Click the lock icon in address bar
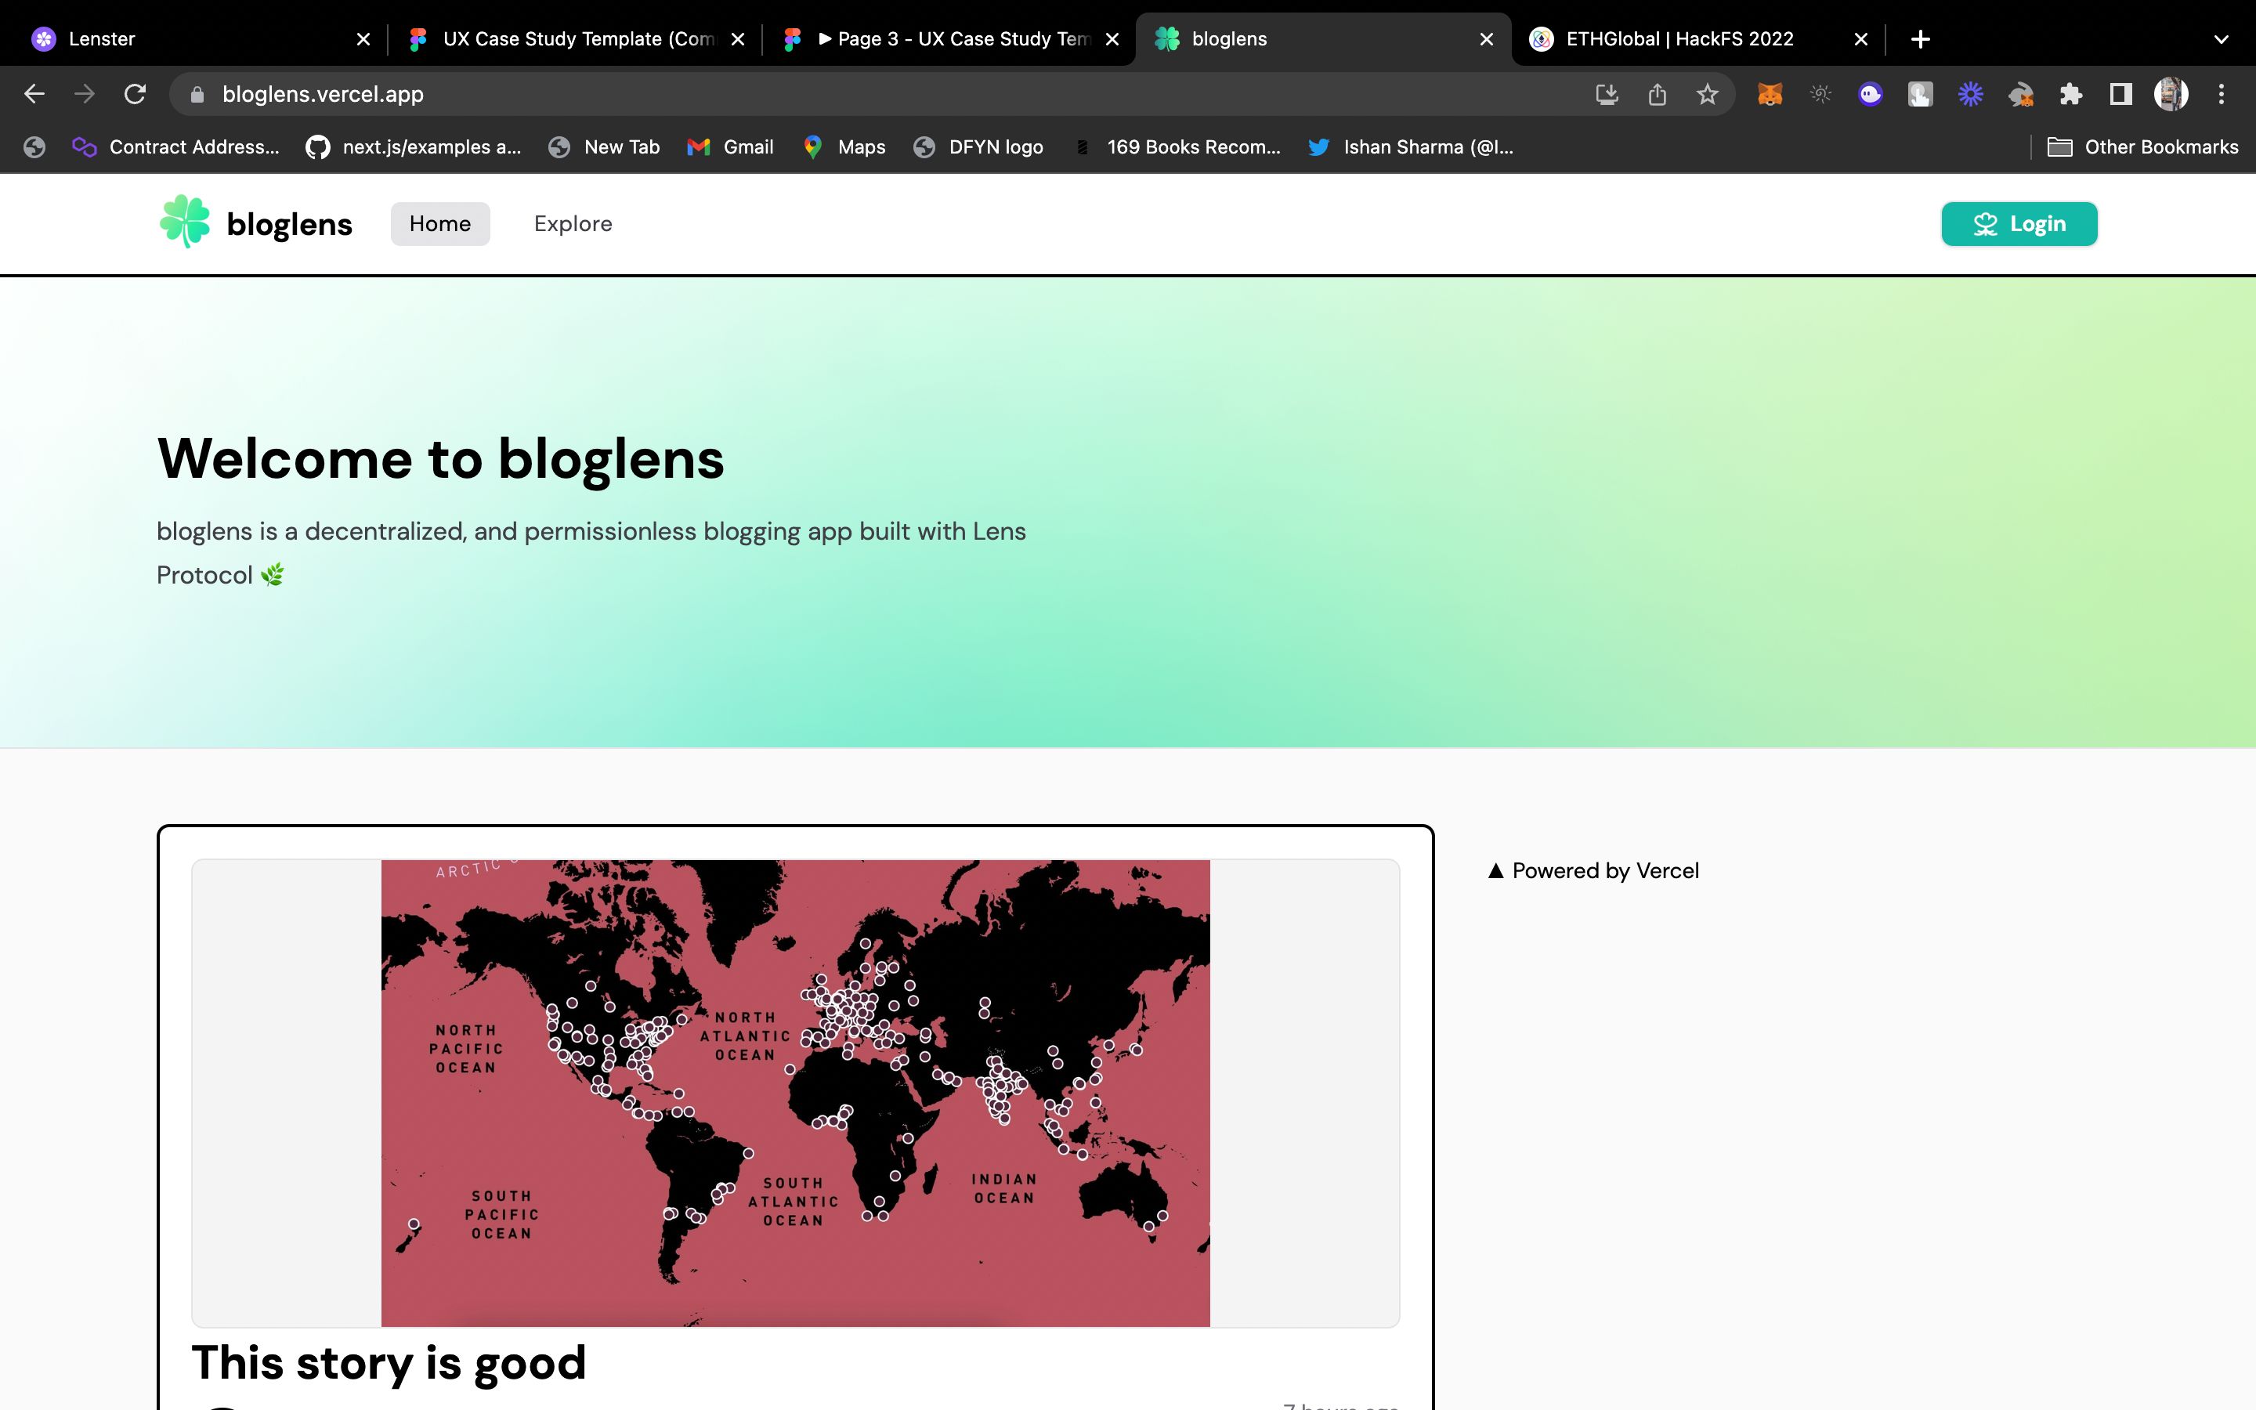 click(x=197, y=94)
